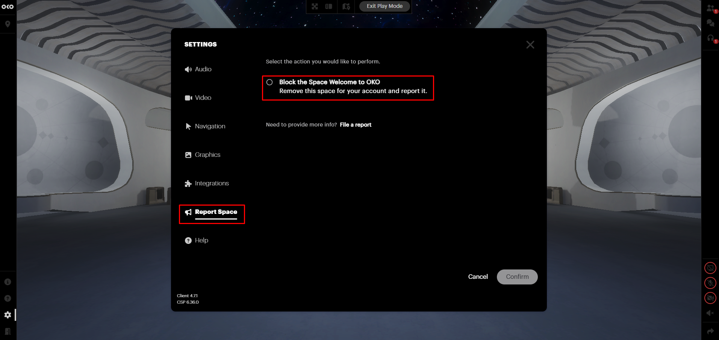Cancel the settings dialog

pyautogui.click(x=478, y=277)
